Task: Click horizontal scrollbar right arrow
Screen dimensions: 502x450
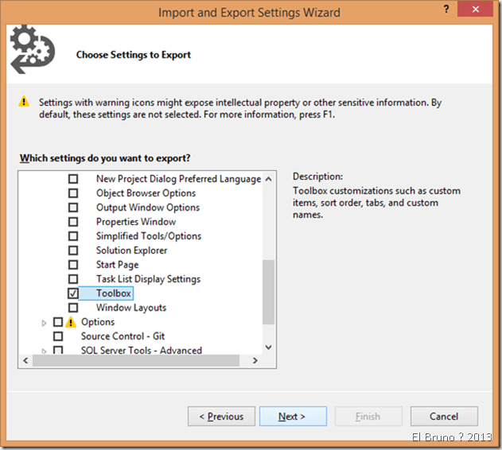Action: click(255, 361)
